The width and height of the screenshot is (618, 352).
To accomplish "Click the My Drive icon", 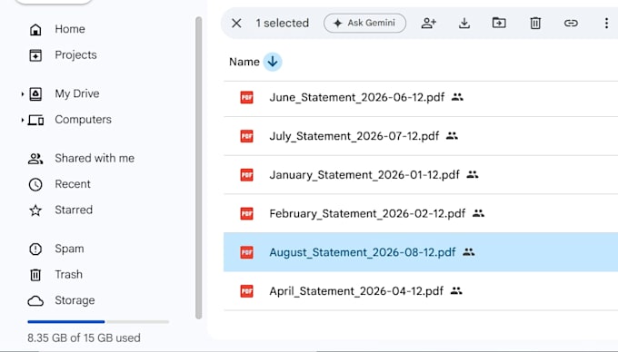I will pyautogui.click(x=35, y=94).
